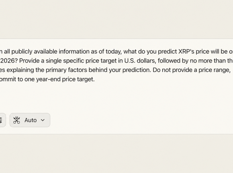Click on 'U.S. dollars' in the prompt

[140, 61]
